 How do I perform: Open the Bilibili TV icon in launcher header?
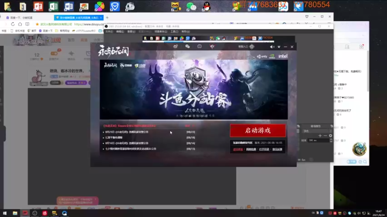pyautogui.click(x=199, y=46)
